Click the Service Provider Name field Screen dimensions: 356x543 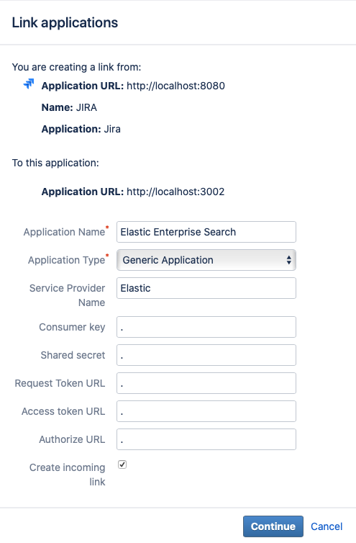206,288
